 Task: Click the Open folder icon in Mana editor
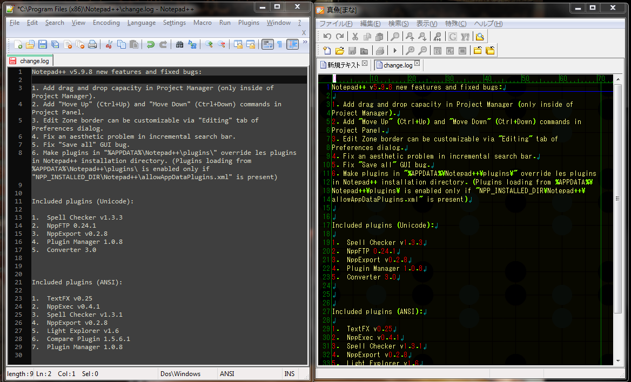[x=340, y=50]
